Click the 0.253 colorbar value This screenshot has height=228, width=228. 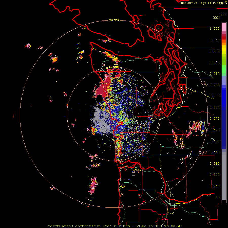(215, 186)
